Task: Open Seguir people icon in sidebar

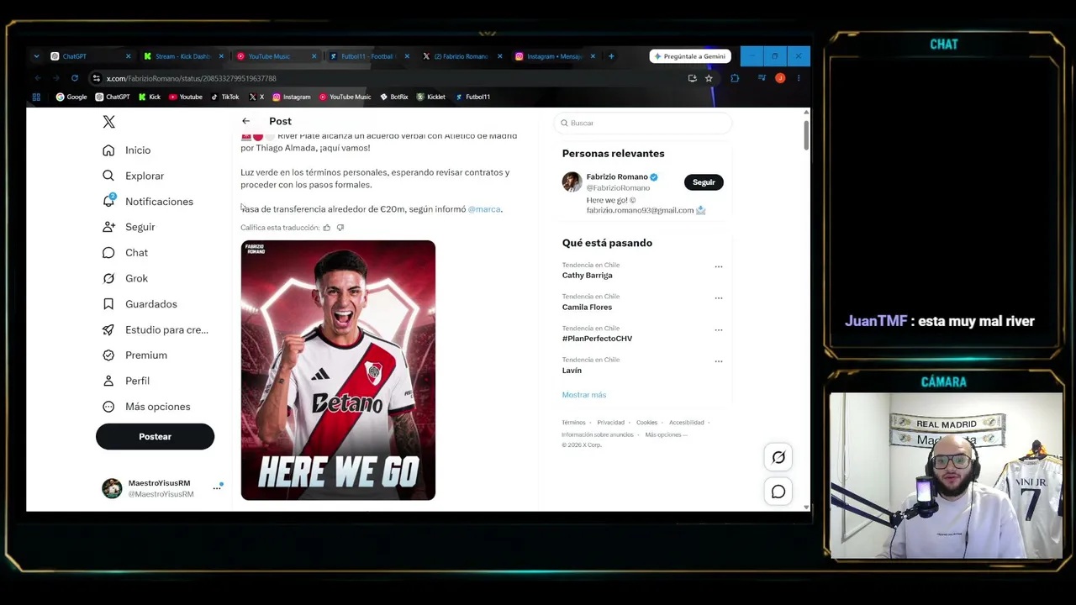Action: 108,227
